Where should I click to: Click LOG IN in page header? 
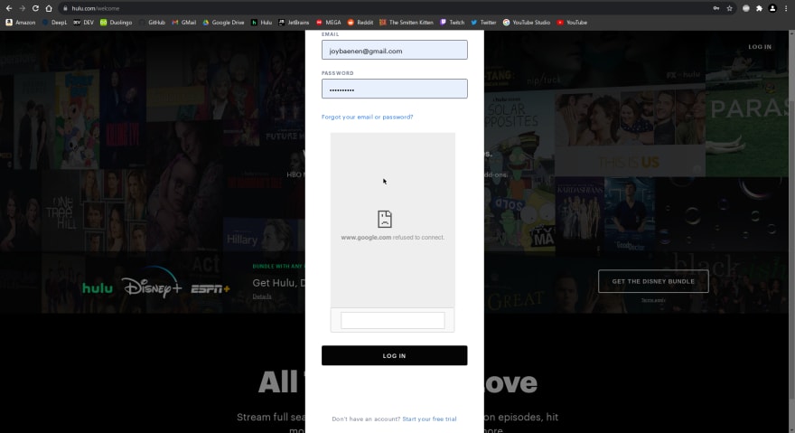[760, 47]
